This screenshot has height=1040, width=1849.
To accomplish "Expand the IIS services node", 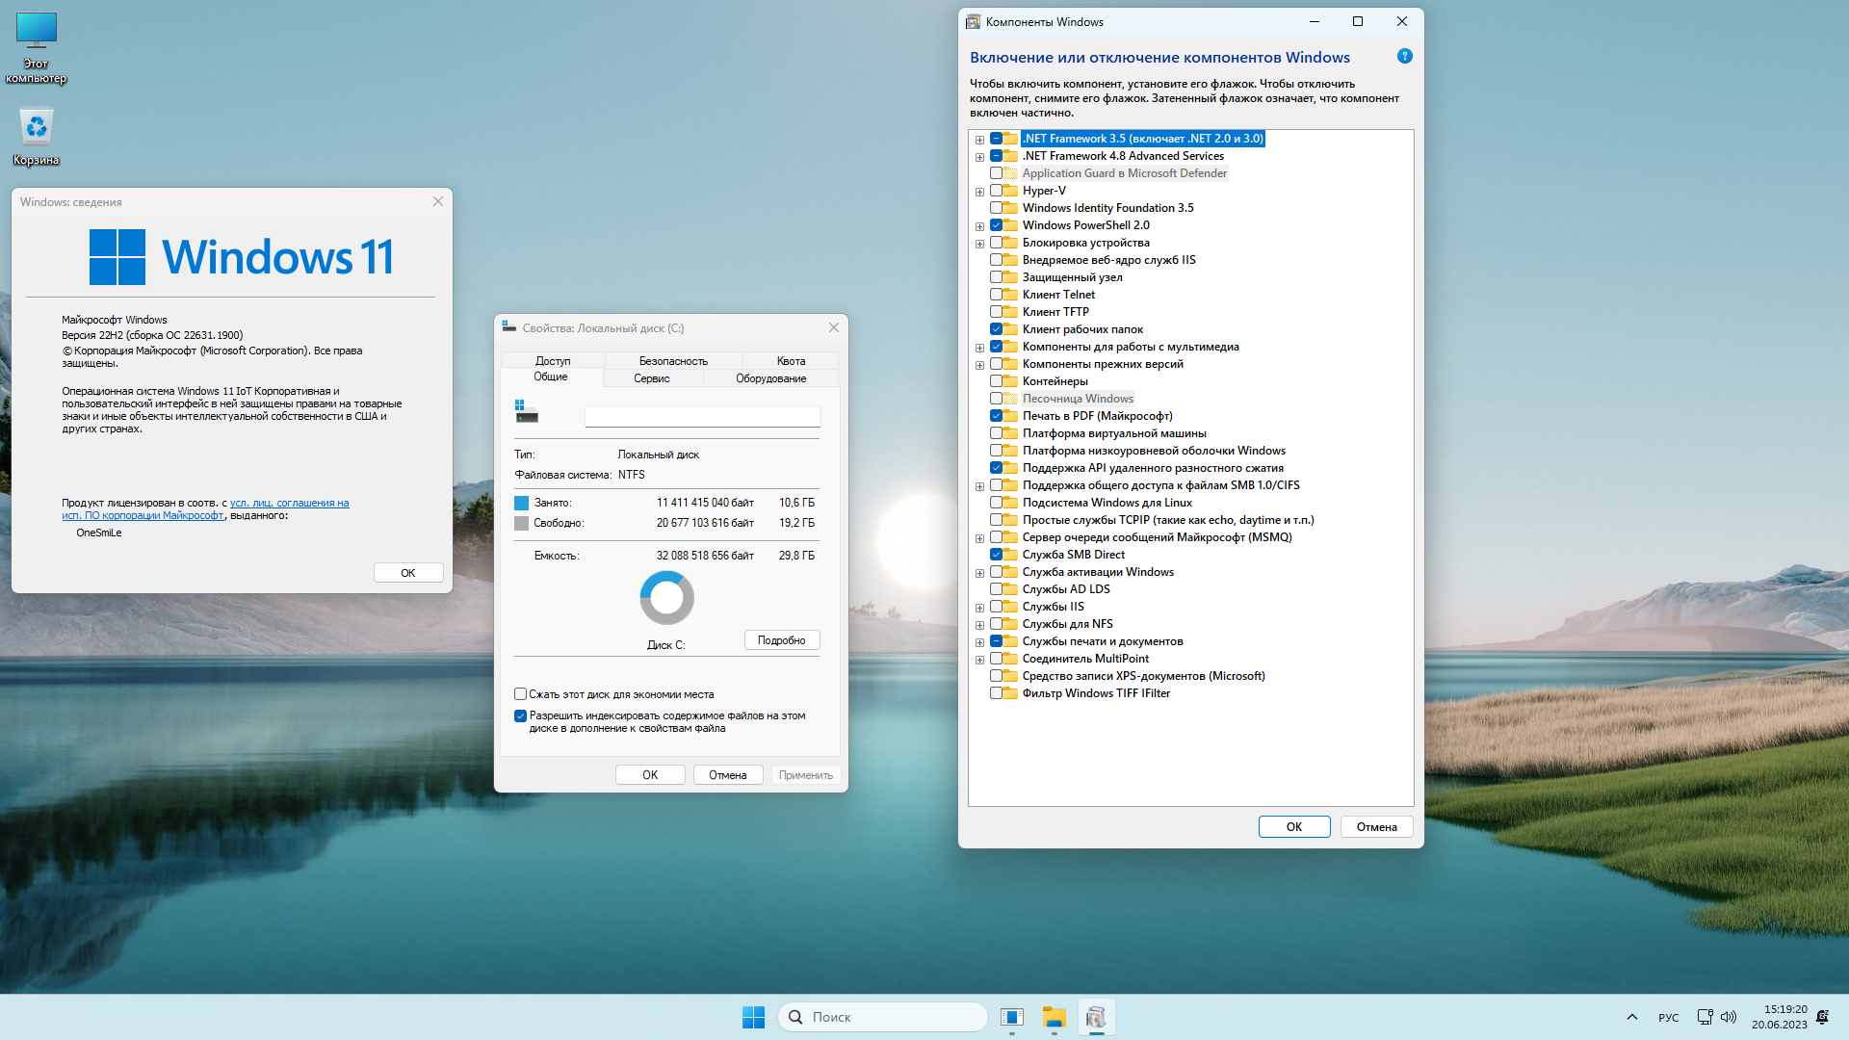I will click(979, 608).
